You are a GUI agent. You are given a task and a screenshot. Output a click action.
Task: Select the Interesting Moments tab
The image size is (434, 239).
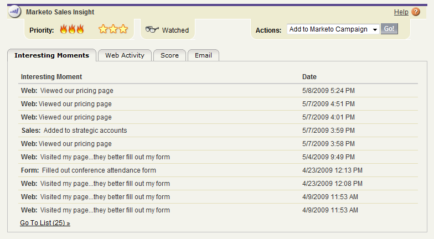click(51, 55)
